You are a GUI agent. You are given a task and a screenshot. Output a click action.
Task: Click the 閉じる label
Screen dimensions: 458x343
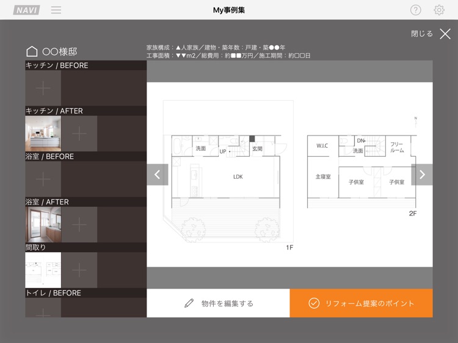click(422, 34)
